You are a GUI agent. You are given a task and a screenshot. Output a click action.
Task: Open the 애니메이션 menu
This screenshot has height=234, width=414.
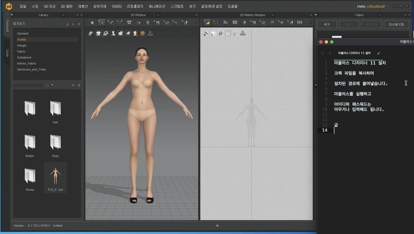point(157,6)
